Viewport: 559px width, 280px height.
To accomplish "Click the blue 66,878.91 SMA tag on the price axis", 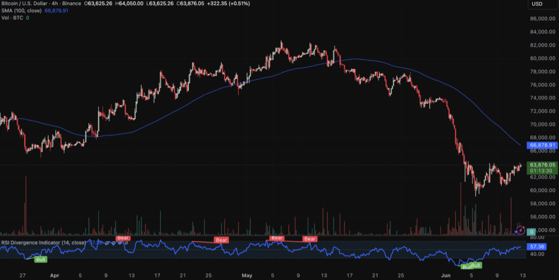I will pos(542,145).
